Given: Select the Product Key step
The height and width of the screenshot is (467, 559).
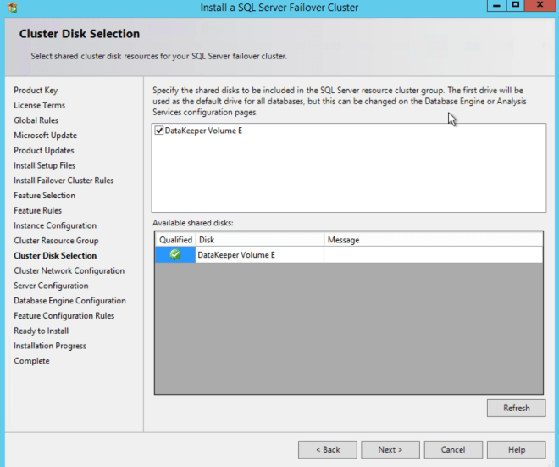Looking at the screenshot, I should point(36,91).
